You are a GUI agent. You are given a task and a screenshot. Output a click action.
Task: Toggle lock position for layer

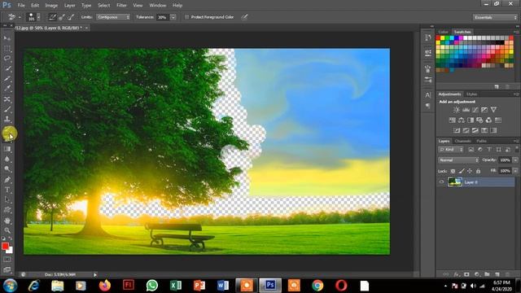point(470,171)
